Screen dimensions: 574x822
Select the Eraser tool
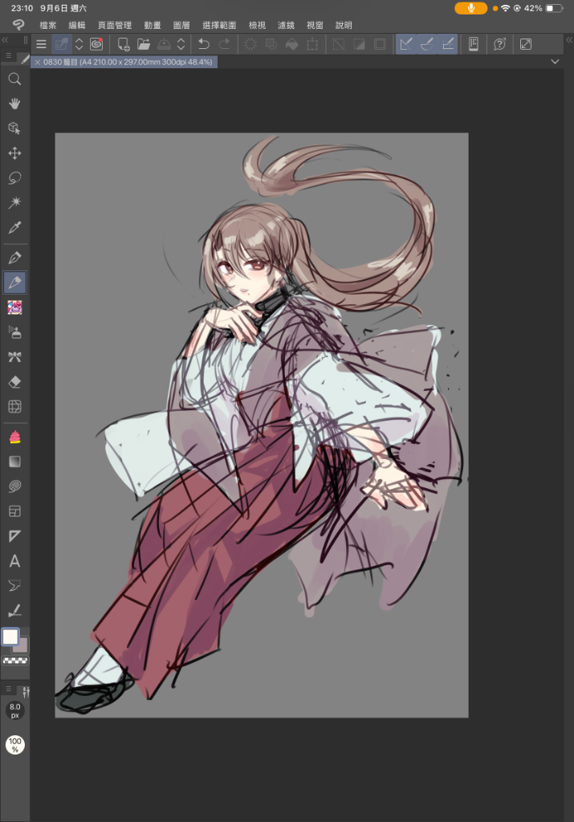[14, 382]
